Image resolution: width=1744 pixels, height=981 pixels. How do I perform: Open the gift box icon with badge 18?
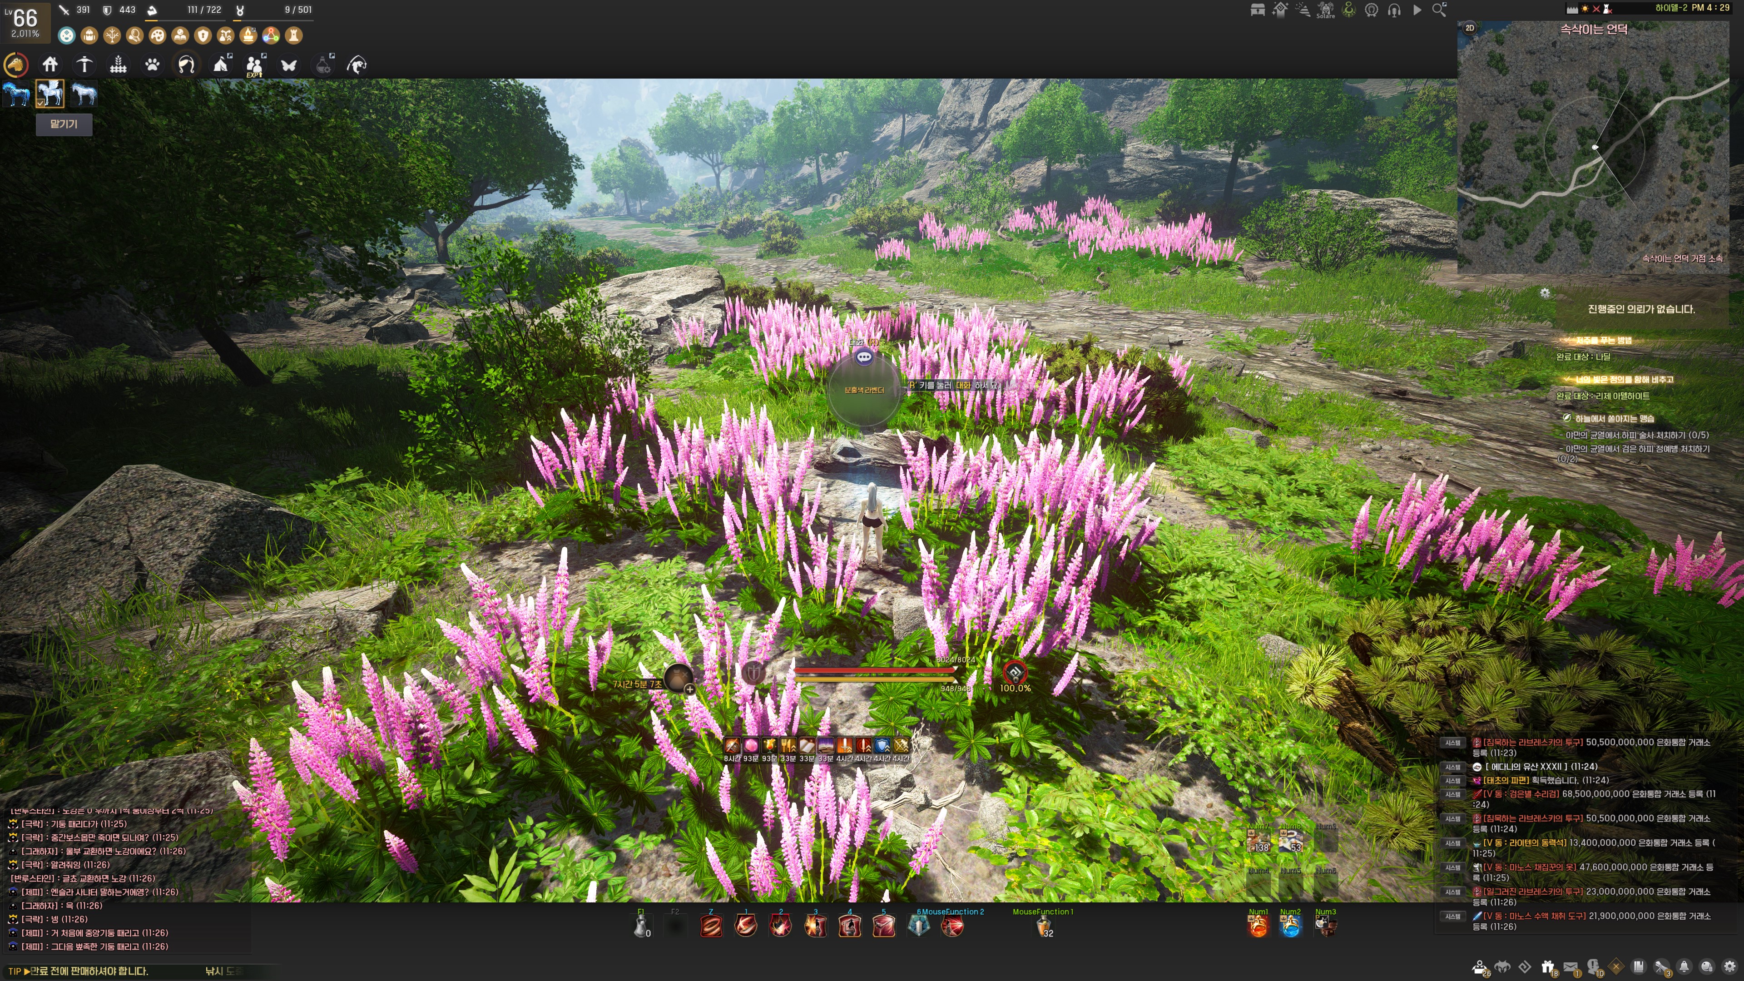[1548, 967]
